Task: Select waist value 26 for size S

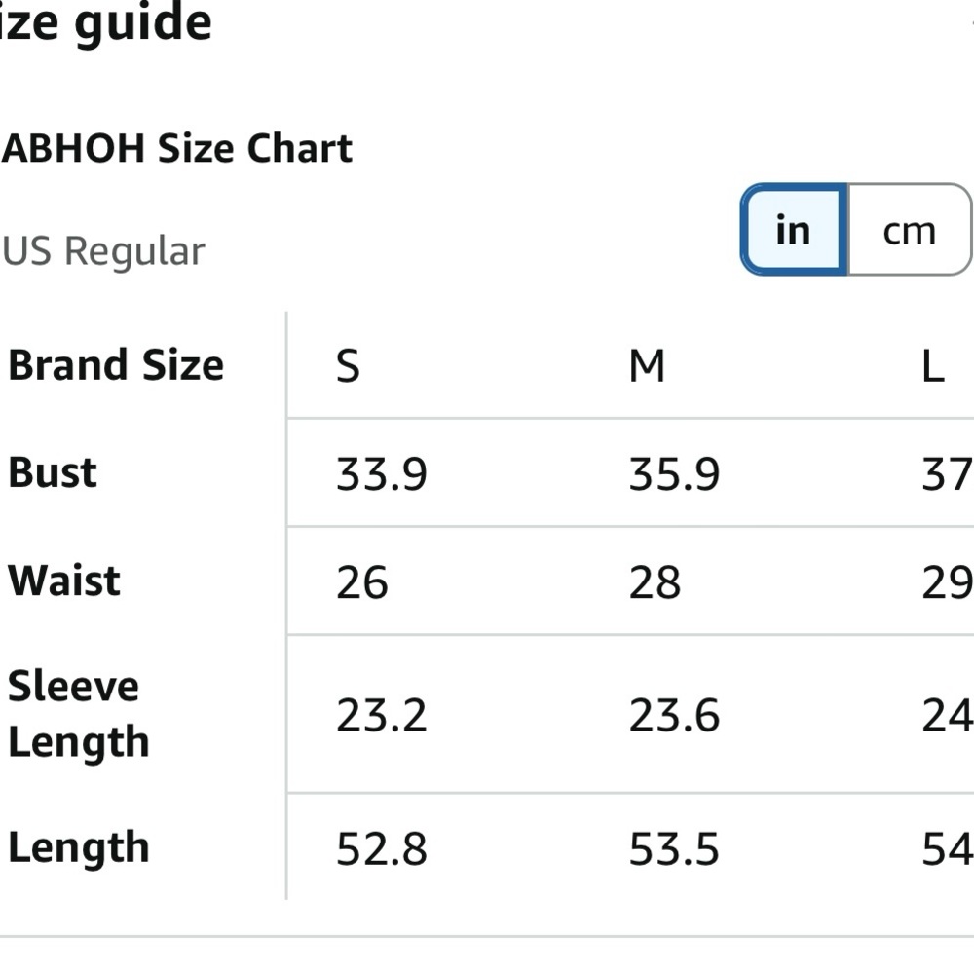Action: 362,582
